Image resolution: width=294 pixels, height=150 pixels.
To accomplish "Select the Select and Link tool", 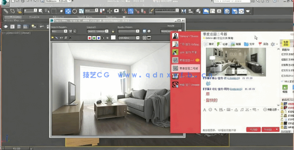I will 6,11.
